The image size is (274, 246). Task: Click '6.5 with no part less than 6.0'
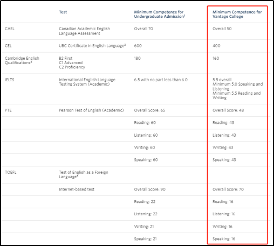(161, 80)
